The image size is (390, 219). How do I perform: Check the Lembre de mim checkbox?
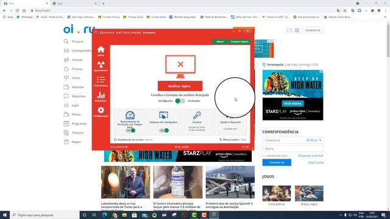click(264, 156)
